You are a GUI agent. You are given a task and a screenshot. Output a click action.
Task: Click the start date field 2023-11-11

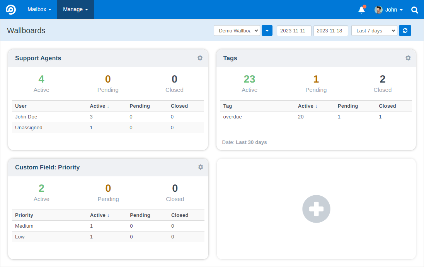coord(294,30)
